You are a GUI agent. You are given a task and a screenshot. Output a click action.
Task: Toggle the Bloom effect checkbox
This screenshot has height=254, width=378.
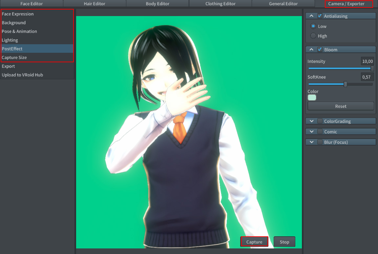pos(320,49)
